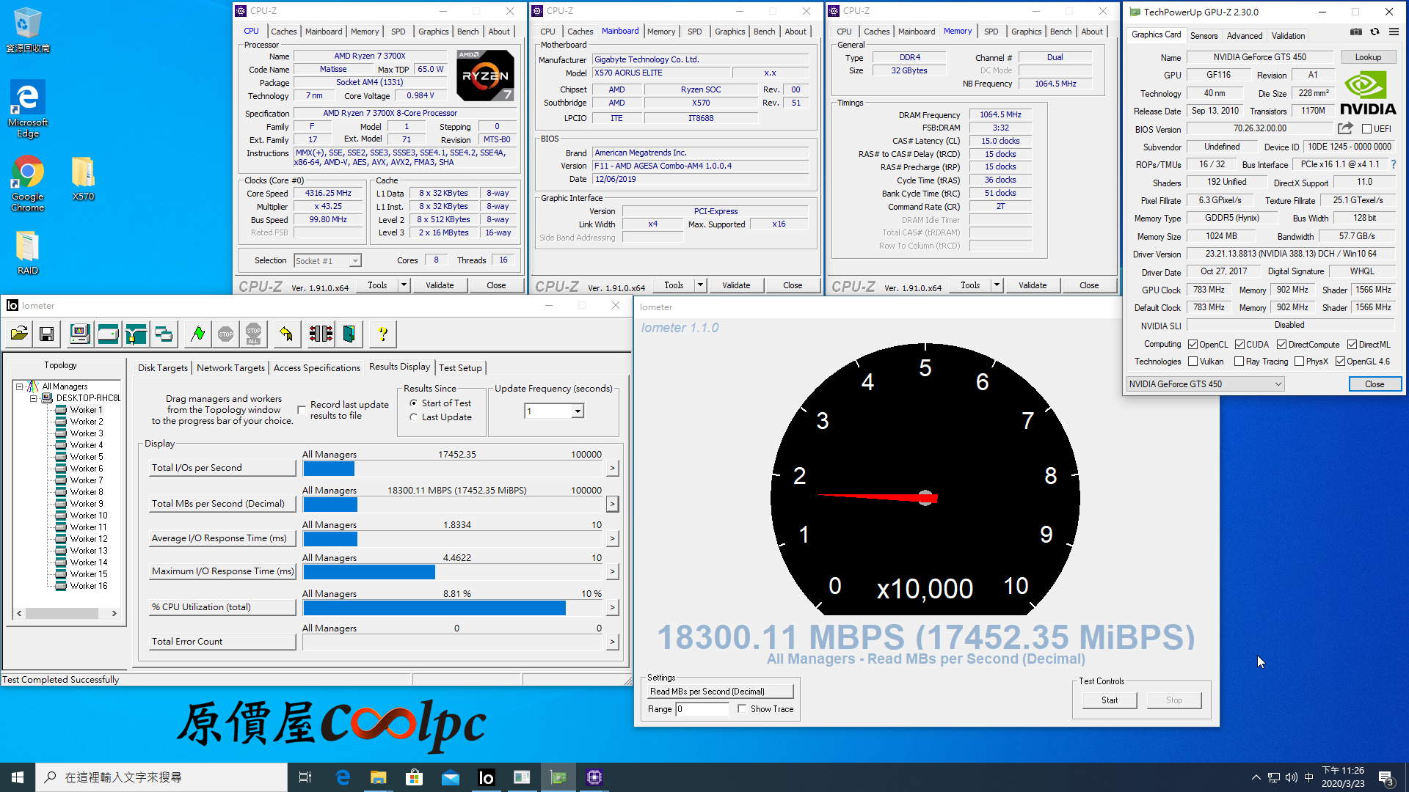
Task: Open Sensors tab in GPU-Z
Action: click(x=1204, y=36)
